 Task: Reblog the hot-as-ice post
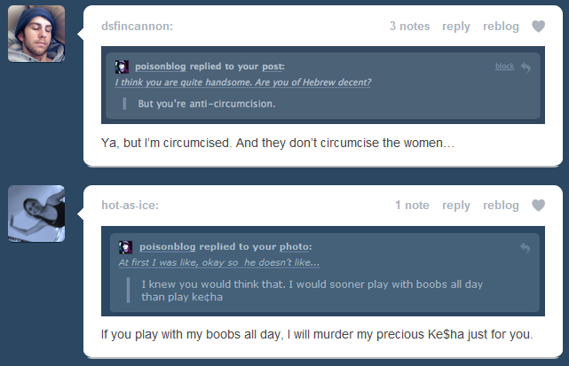pos(501,206)
